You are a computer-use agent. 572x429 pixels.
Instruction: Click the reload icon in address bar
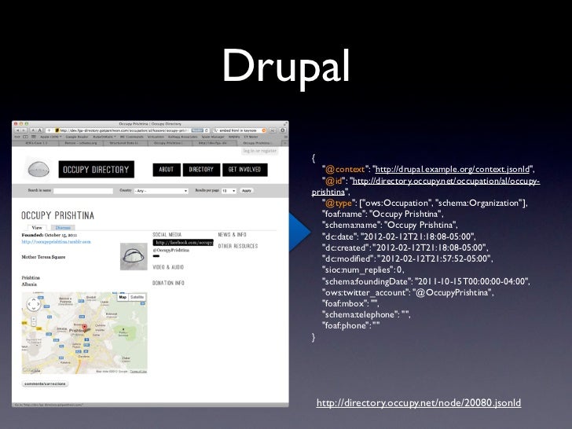(x=207, y=130)
